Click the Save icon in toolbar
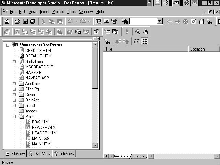The height and width of the screenshot is (165, 220). [x=25, y=21]
